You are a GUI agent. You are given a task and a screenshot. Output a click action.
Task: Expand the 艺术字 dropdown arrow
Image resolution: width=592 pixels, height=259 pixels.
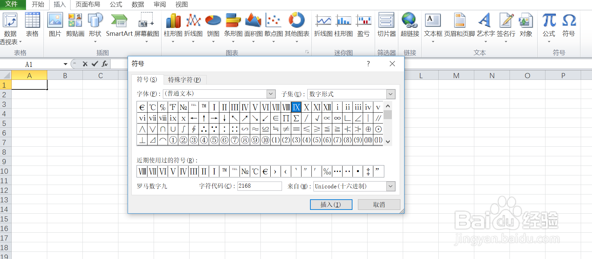click(486, 42)
